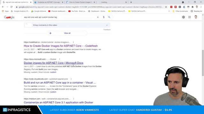Image resolution: width=204 pixels, height=114 pixels.
Task: Open Build and run an ASP.NET Core app result
Action: coord(60,83)
